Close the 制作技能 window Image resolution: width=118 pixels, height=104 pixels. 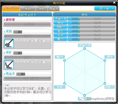pos(114,3)
